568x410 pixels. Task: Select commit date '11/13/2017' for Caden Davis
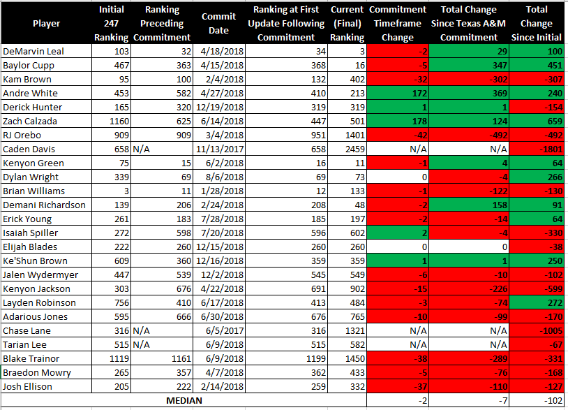219,149
